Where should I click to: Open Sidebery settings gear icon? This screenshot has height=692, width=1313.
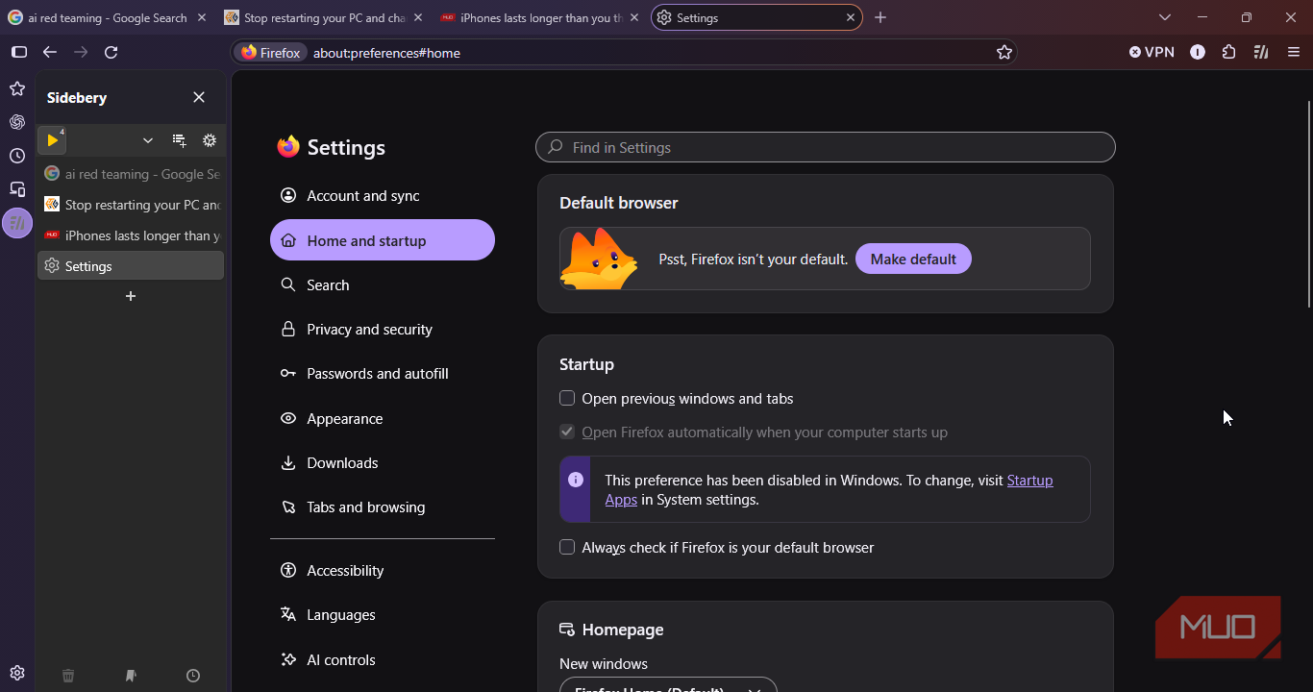pos(210,140)
